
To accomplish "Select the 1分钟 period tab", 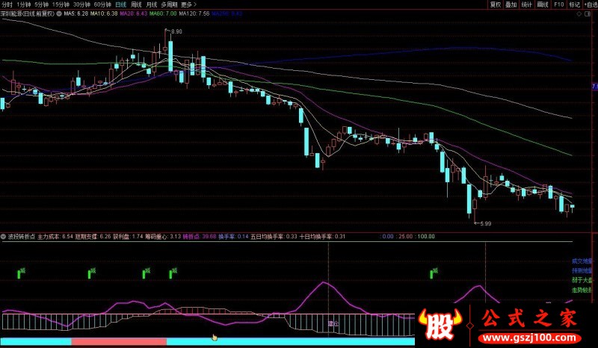I will [24, 4].
